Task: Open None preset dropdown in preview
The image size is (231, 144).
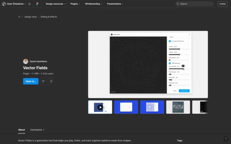Action: pos(179,37)
